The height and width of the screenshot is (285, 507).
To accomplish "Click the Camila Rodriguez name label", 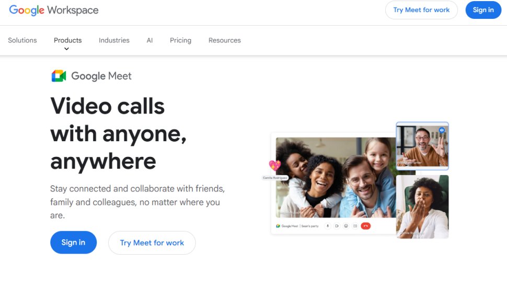I will tap(275, 178).
